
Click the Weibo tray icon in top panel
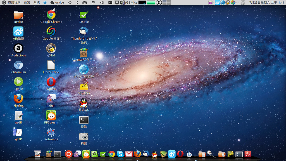[x=217, y=2]
